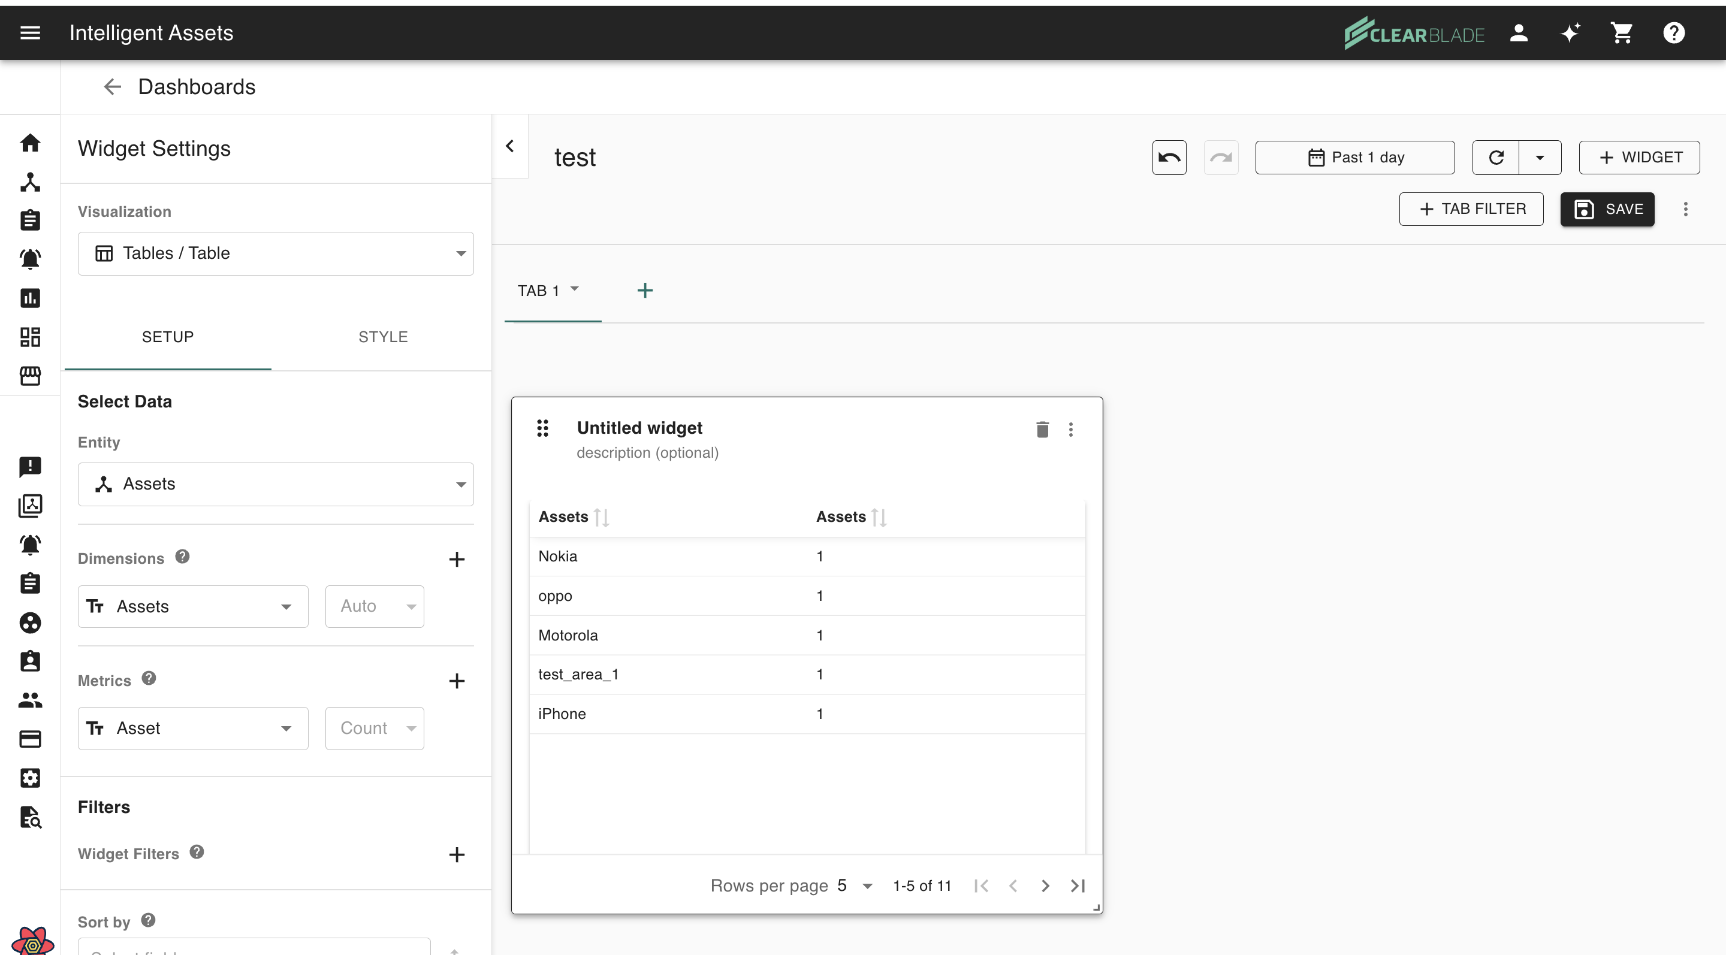Viewport: 1726px width, 955px height.
Task: Add a new dimension with plus icon
Action: click(456, 559)
